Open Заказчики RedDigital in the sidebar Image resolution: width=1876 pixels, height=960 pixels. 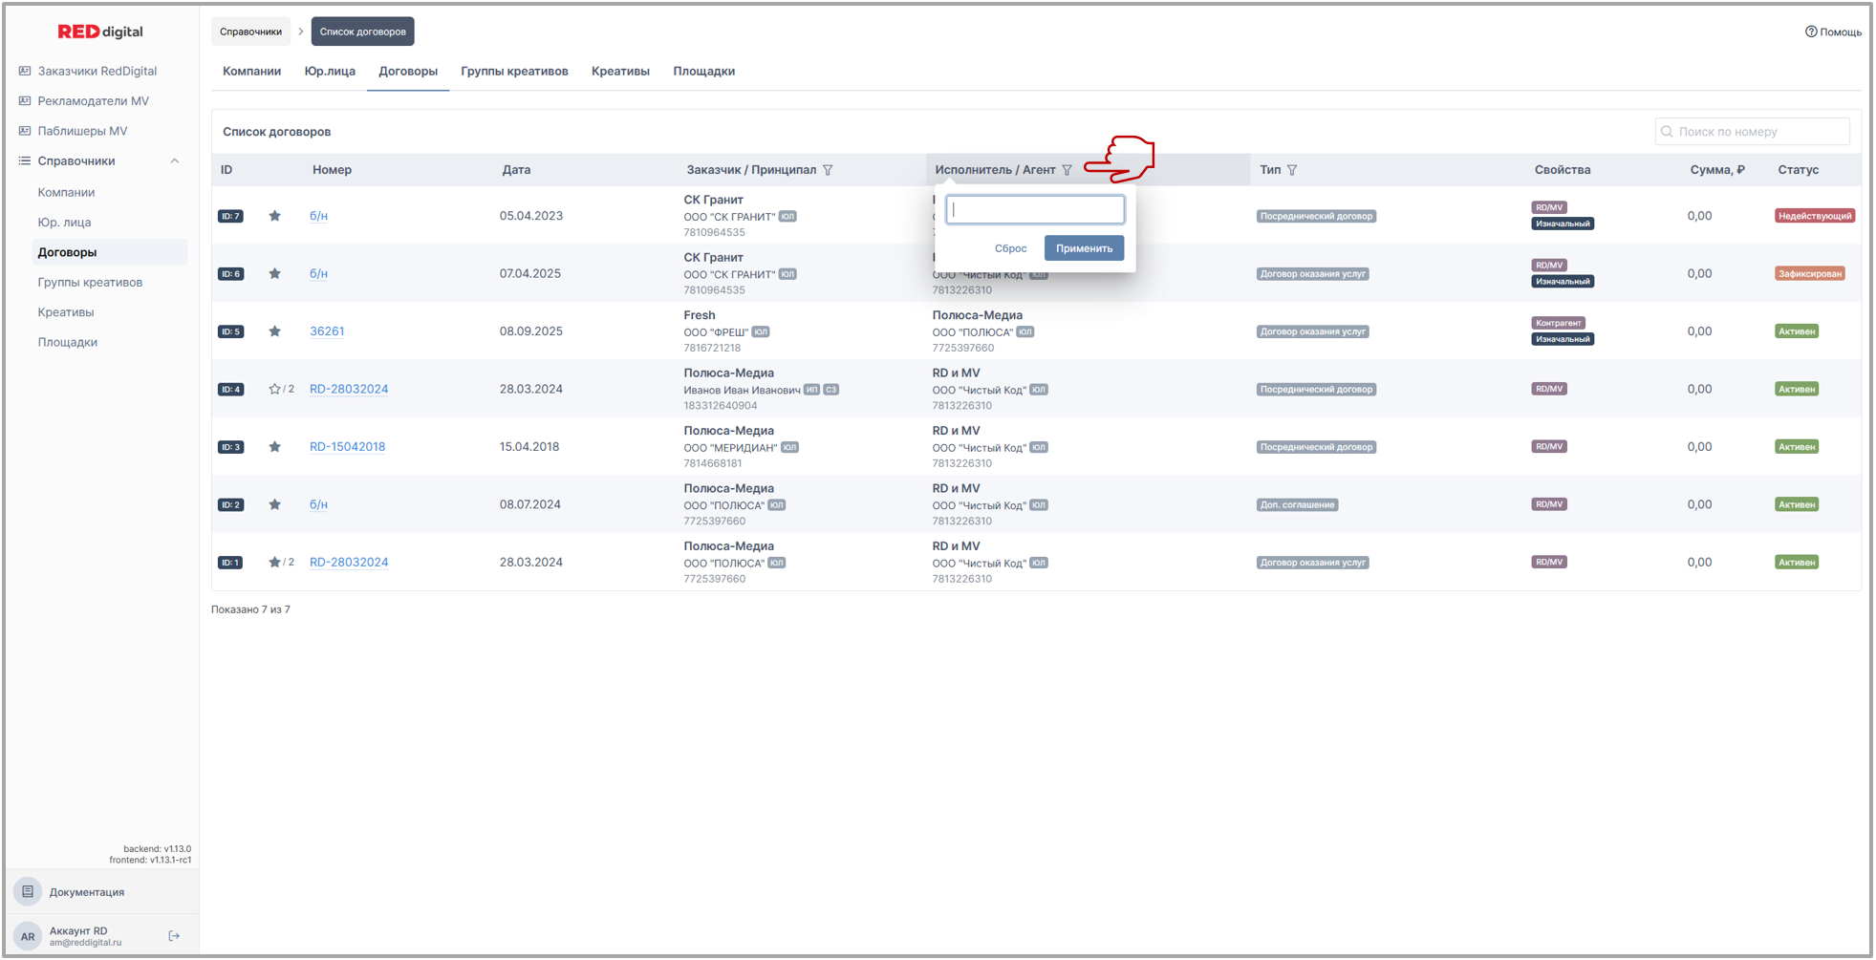point(97,71)
